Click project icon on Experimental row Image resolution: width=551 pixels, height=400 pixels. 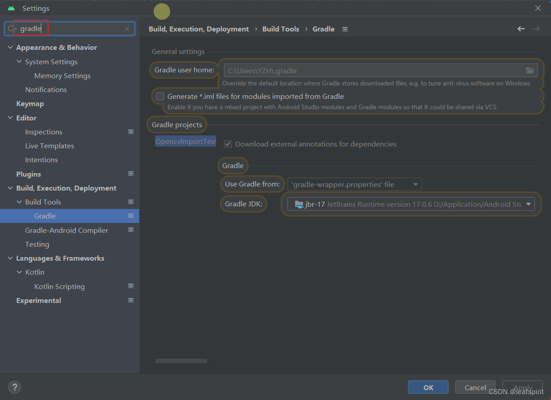[131, 300]
